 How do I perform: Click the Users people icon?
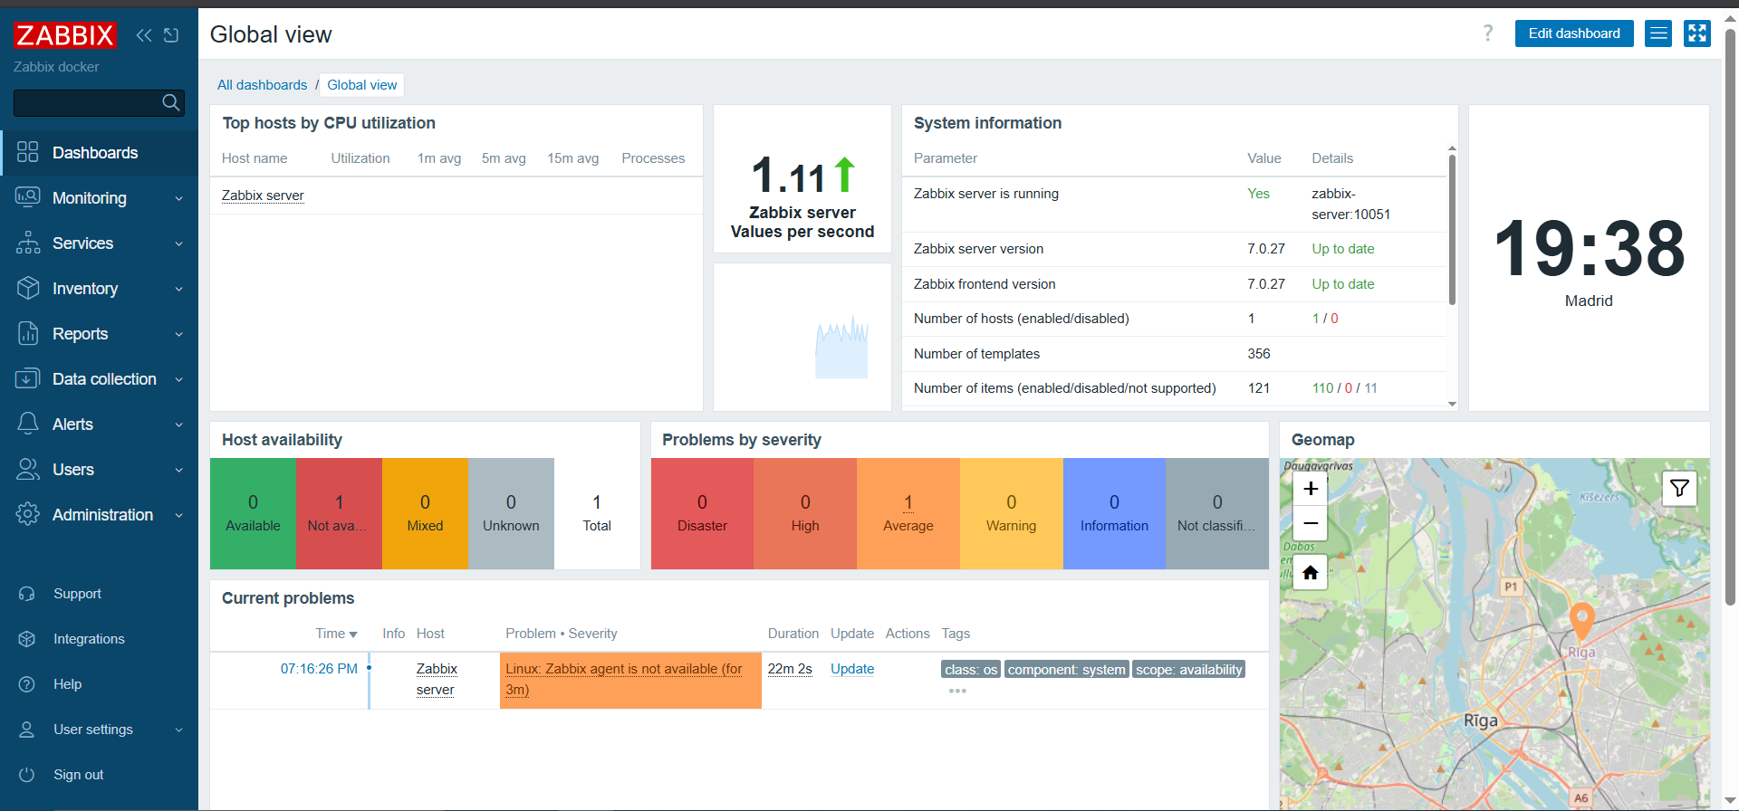point(28,469)
